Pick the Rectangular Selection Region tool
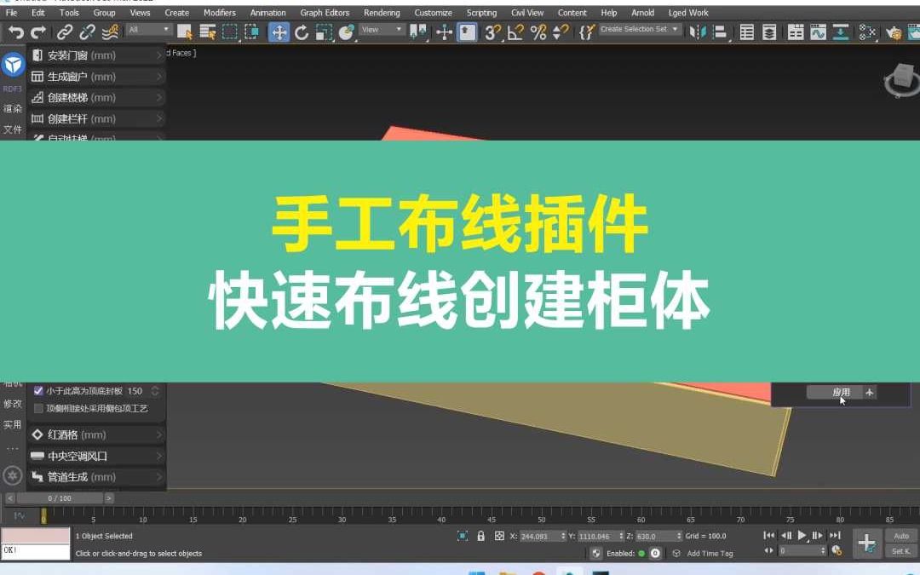This screenshot has width=920, height=575. [x=229, y=32]
